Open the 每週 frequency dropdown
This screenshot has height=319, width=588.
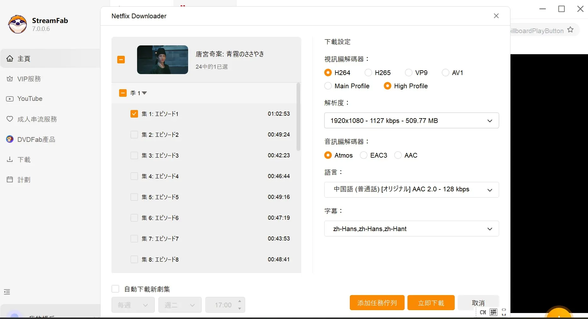[133, 305]
